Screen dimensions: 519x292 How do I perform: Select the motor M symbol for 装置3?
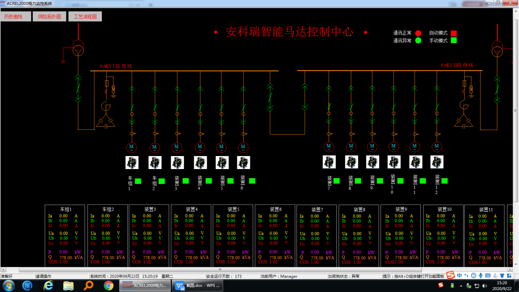tap(177, 147)
